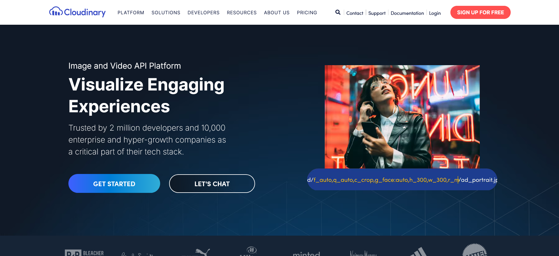Click the Get Started button

[x=114, y=184]
